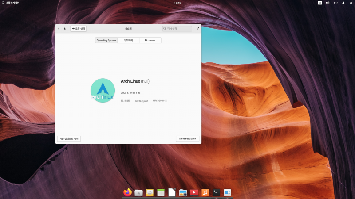Launch Firefox from the dock
The width and height of the screenshot is (355, 199).
128,192
